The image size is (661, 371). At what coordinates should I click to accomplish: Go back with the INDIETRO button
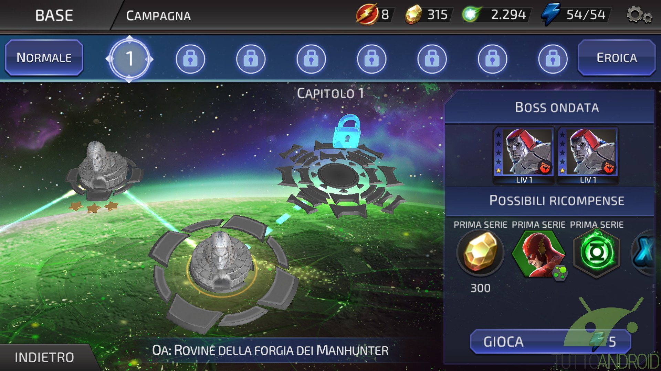click(x=44, y=357)
